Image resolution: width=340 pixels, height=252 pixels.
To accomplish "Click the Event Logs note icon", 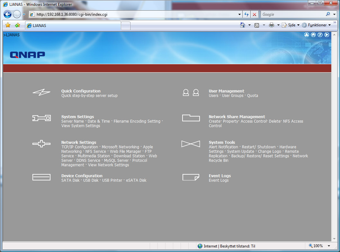I will click(191, 177).
